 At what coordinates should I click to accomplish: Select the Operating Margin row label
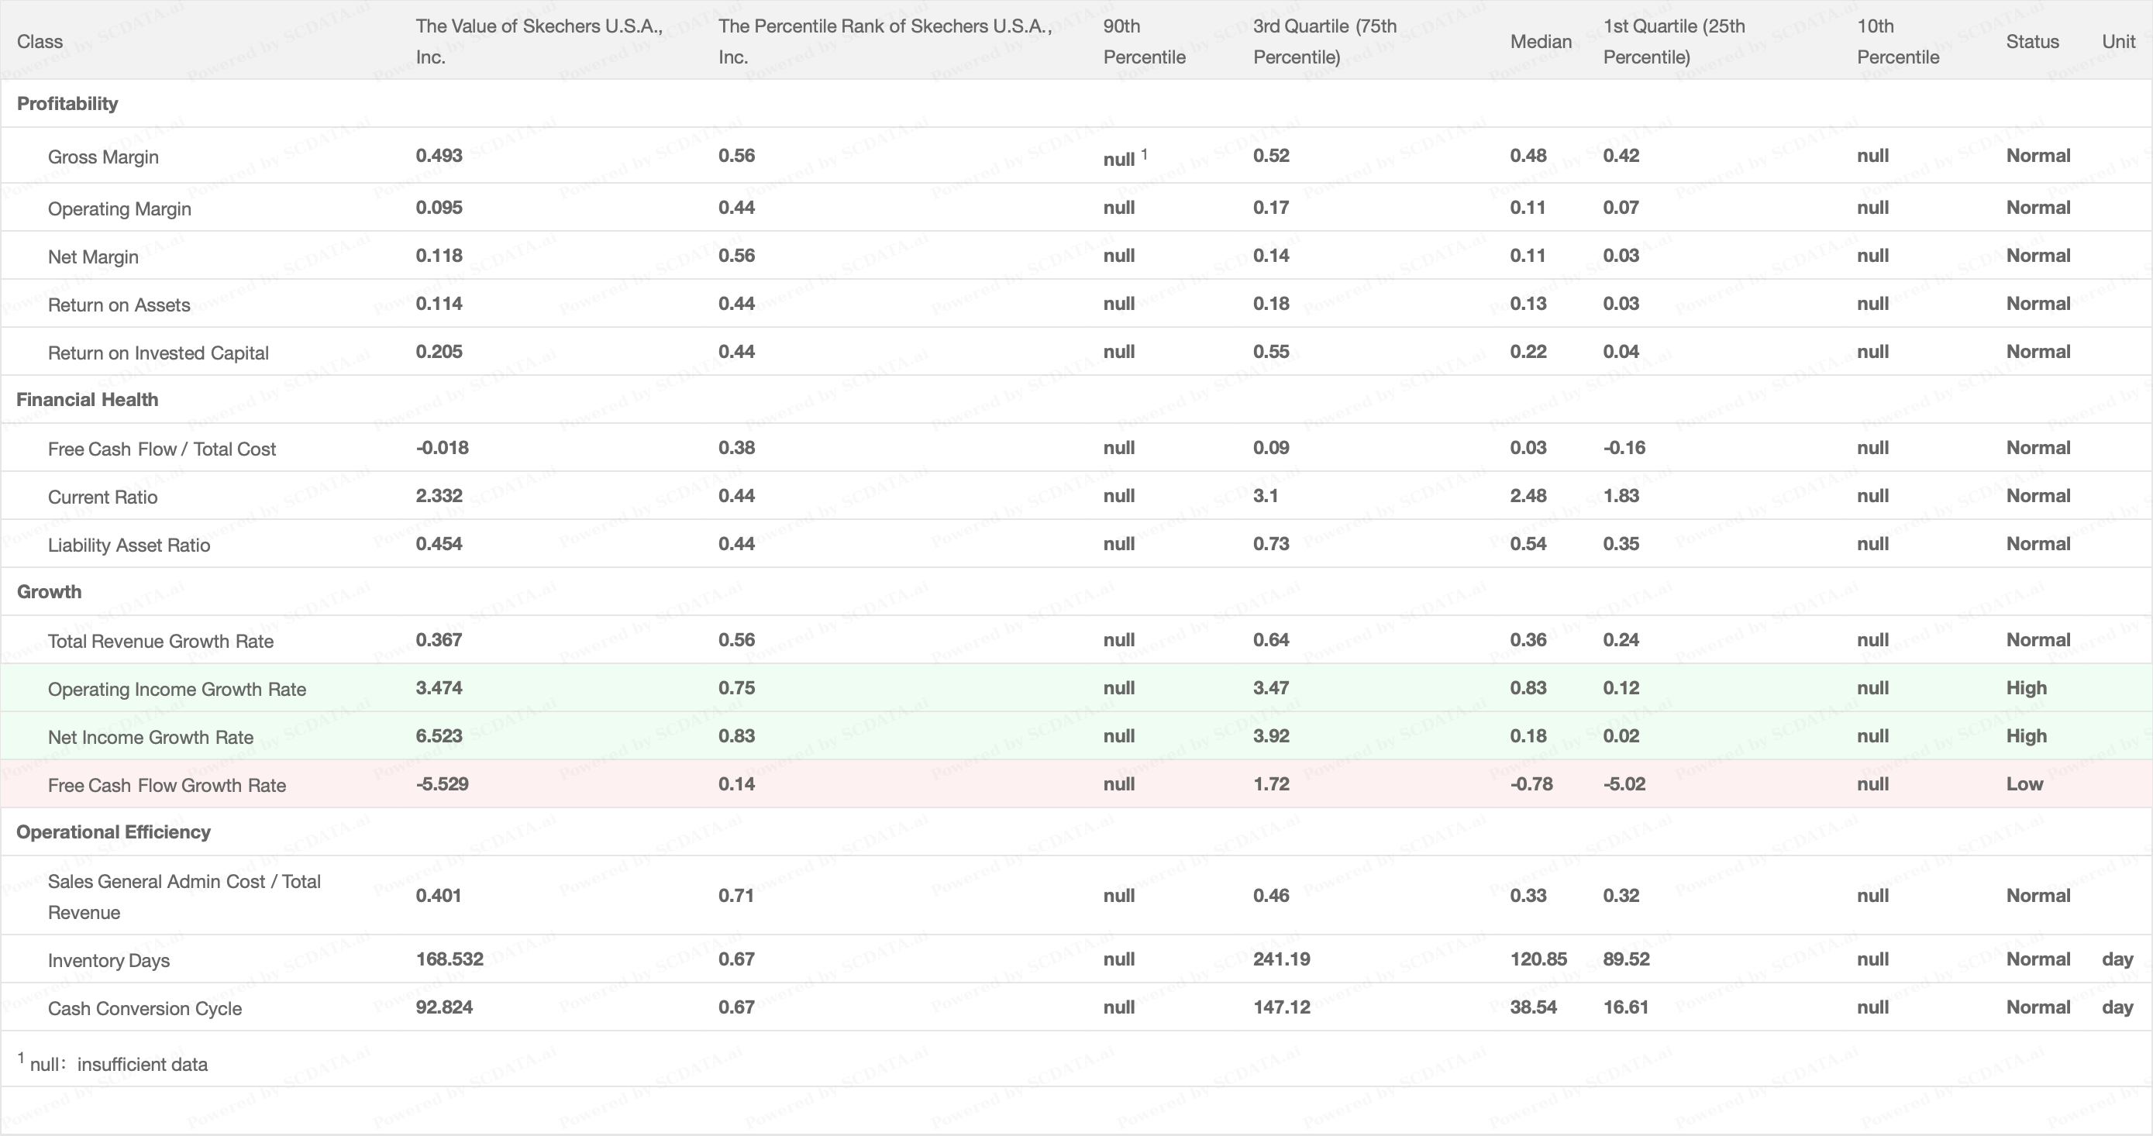119,209
